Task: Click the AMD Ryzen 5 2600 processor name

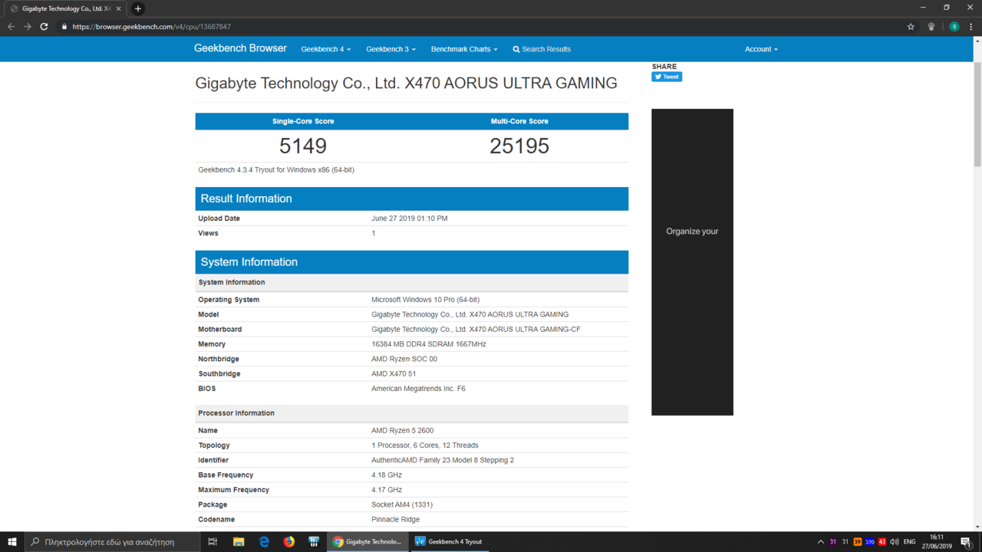Action: 403,431
